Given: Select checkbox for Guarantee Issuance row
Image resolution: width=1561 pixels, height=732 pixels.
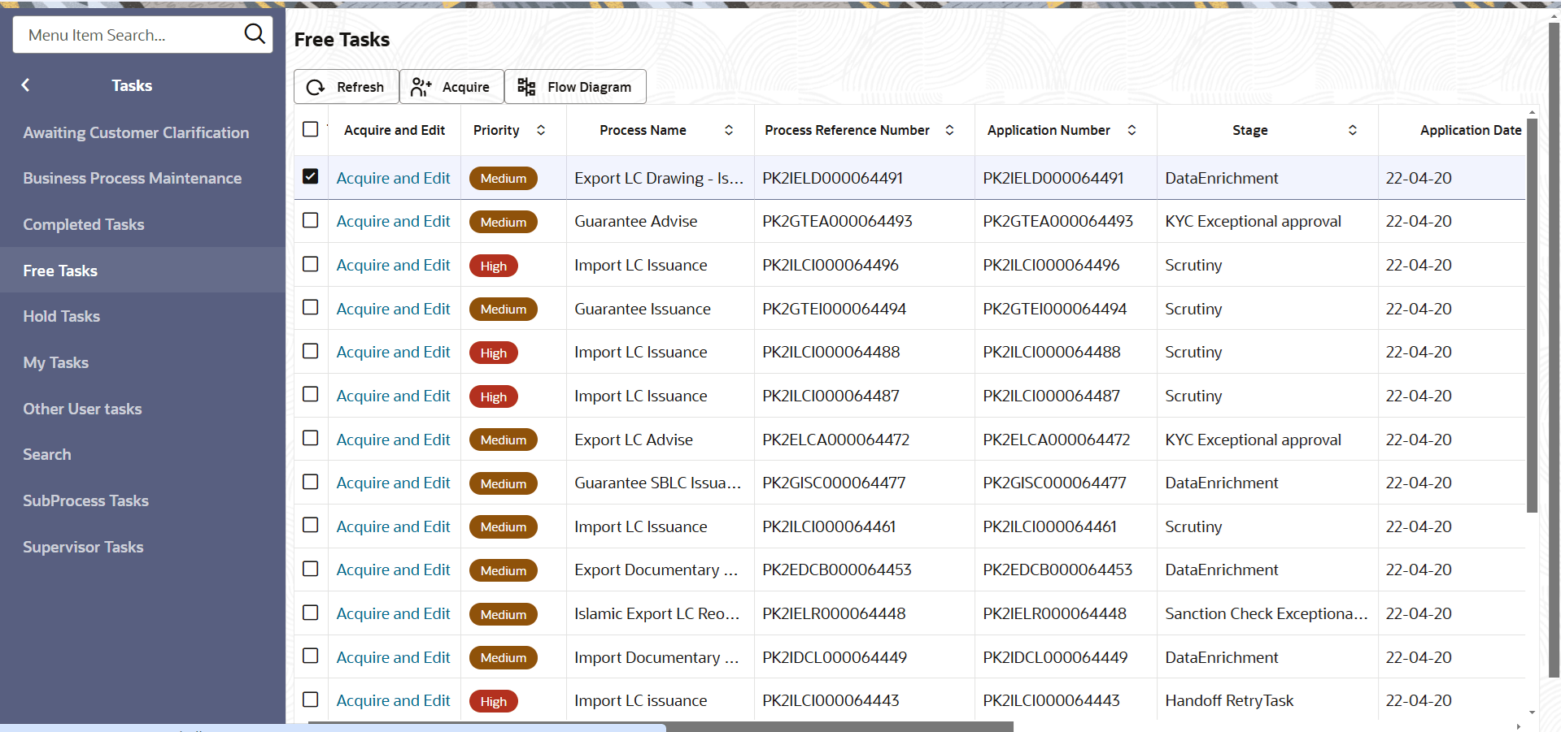Looking at the screenshot, I should click(x=310, y=307).
